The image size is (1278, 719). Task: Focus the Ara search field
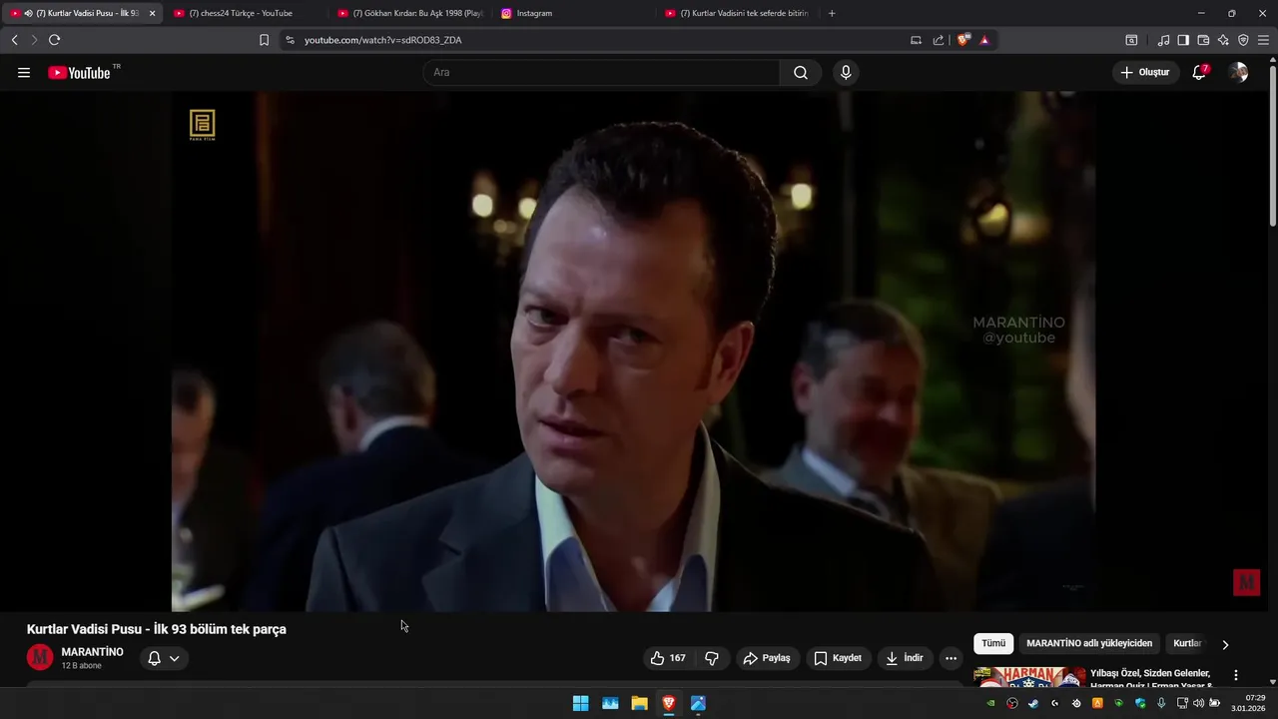(602, 73)
